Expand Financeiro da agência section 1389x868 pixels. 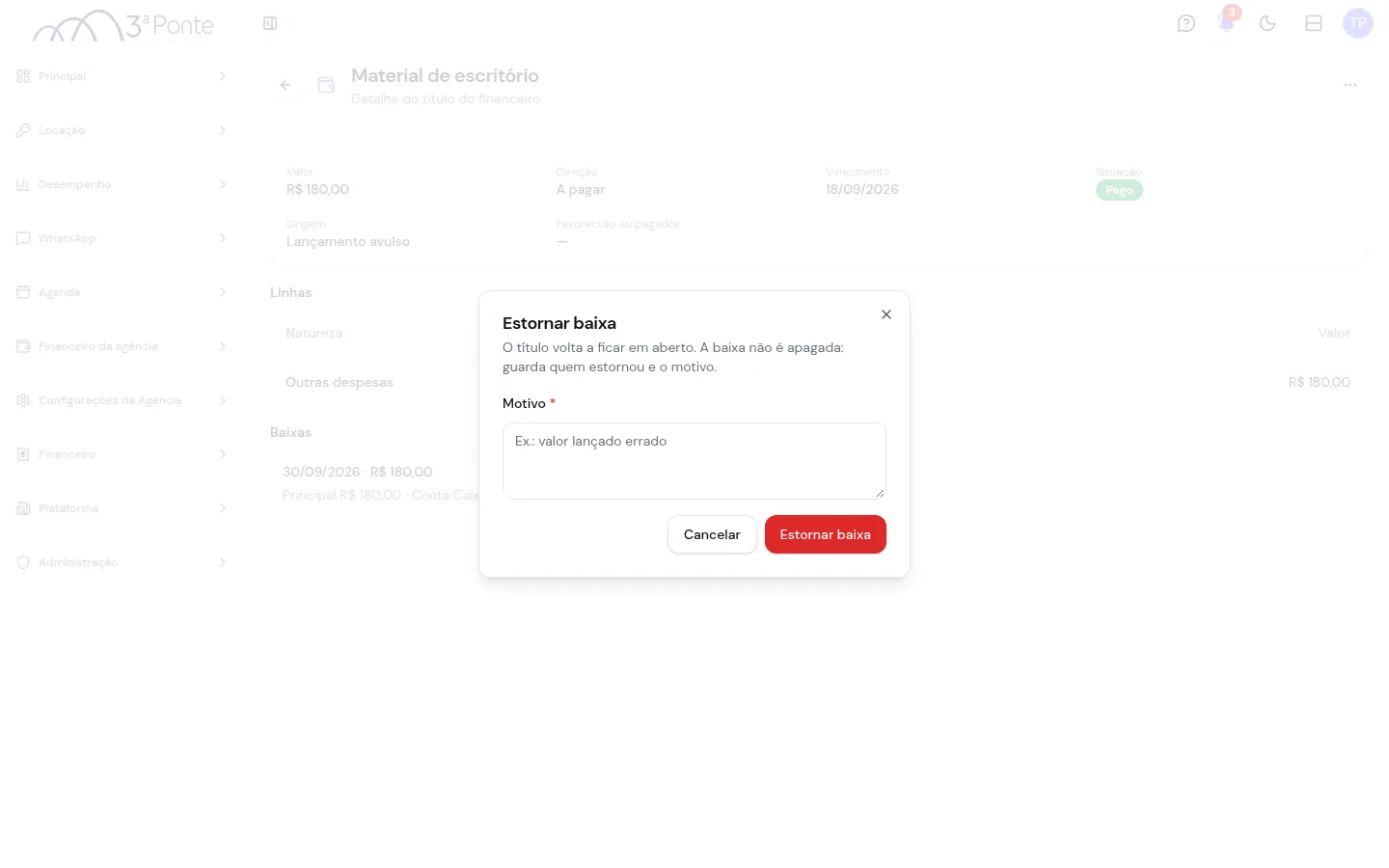click(x=122, y=346)
